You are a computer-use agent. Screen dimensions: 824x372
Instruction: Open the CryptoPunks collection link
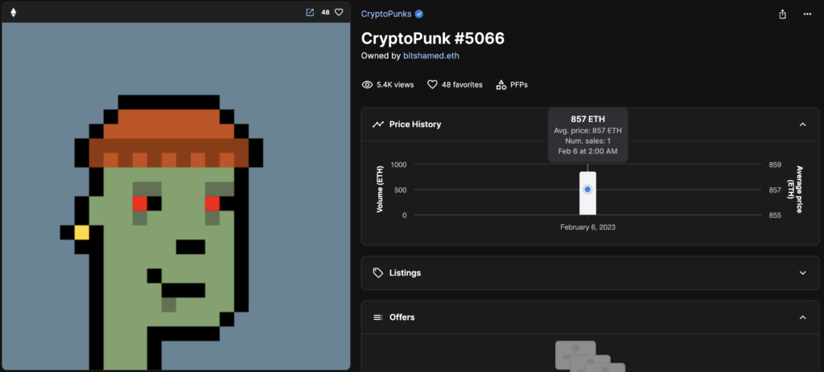tap(386, 14)
